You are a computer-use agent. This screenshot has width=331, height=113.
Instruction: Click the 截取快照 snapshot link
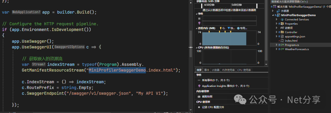(207, 96)
